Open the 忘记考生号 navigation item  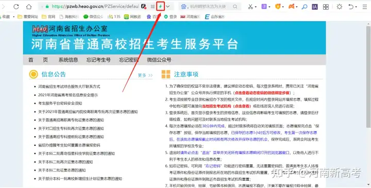coord(98,60)
